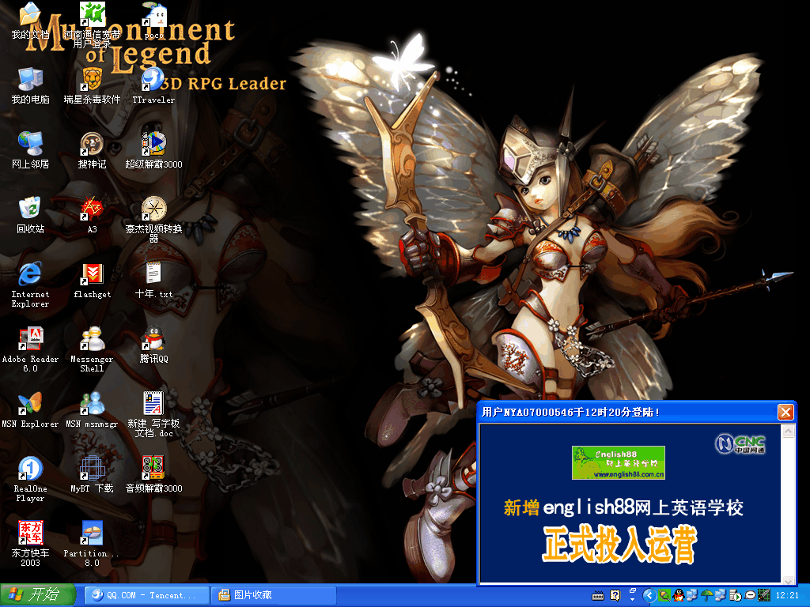Image resolution: width=810 pixels, height=607 pixels.
Task: Select the poco desktop shortcut
Action: click(x=153, y=21)
